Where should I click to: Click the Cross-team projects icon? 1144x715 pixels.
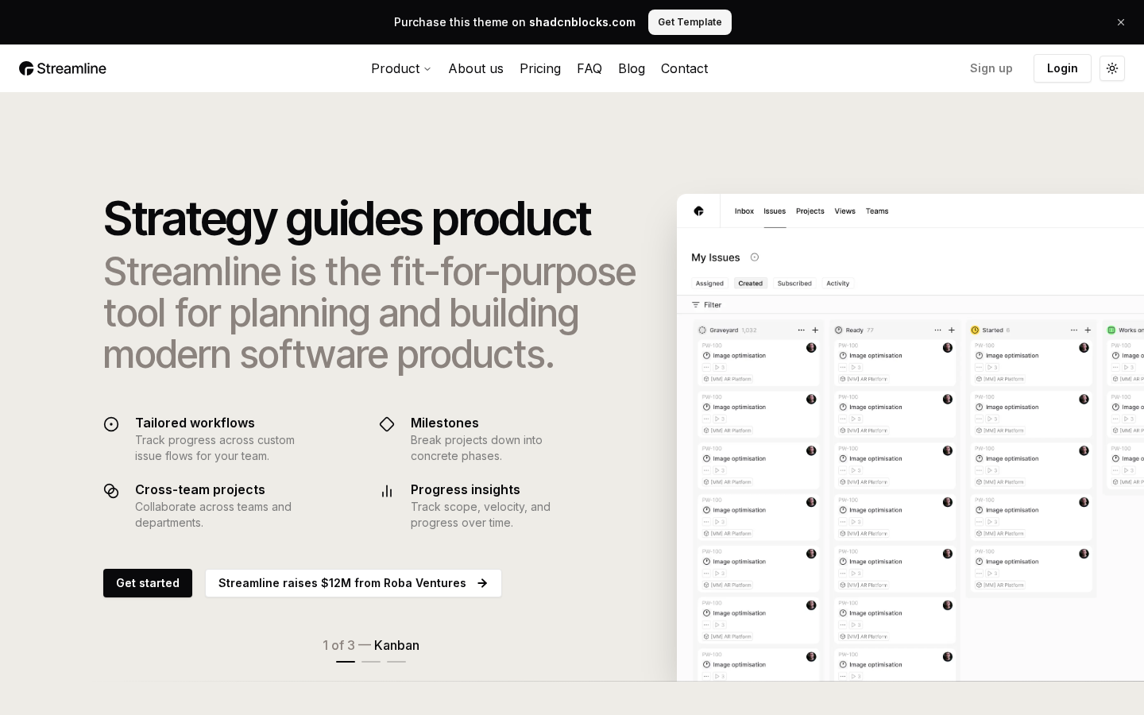pyautogui.click(x=111, y=491)
